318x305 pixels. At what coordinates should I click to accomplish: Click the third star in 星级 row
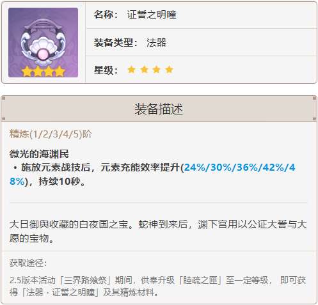coord(157,70)
